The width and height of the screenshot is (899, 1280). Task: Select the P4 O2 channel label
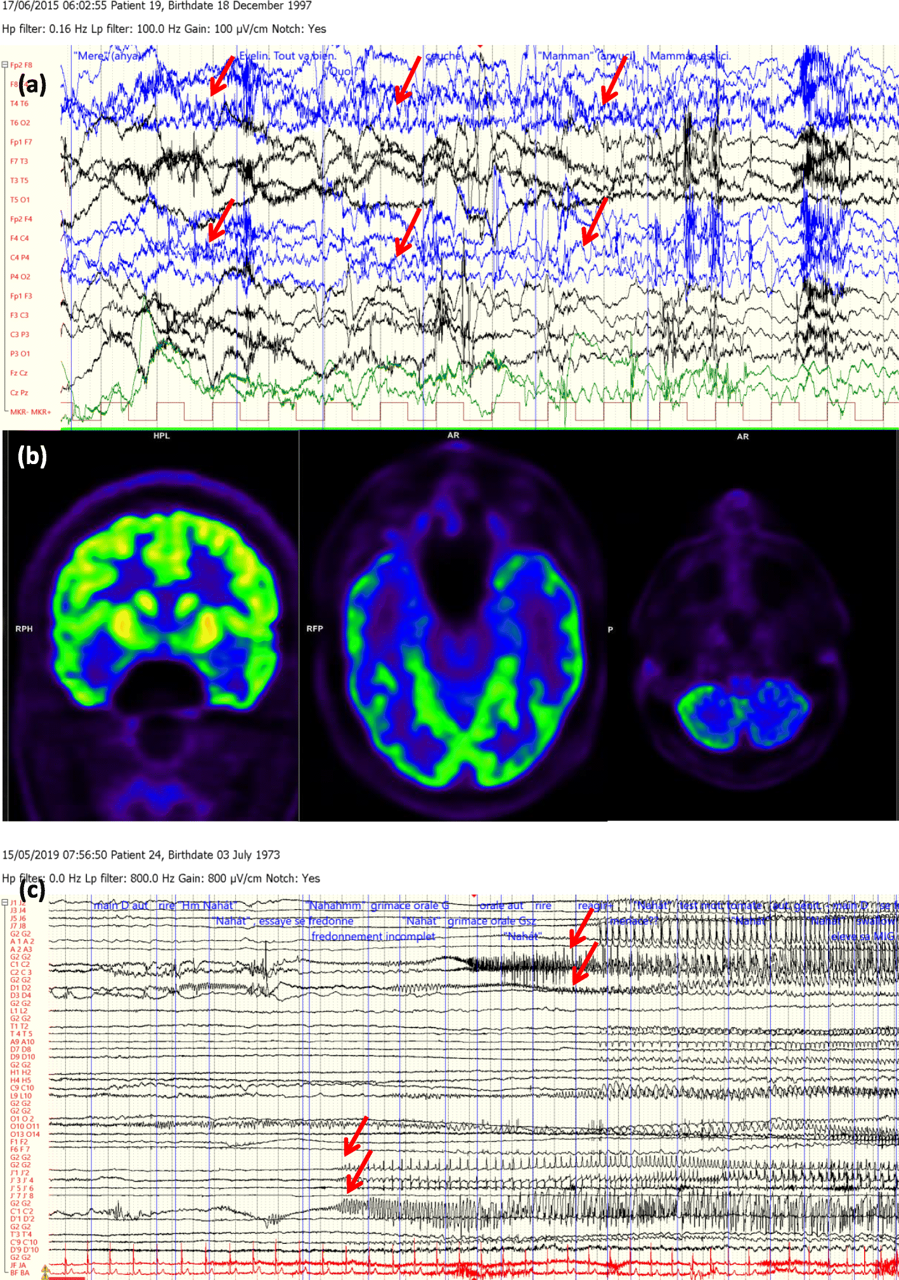click(20, 276)
